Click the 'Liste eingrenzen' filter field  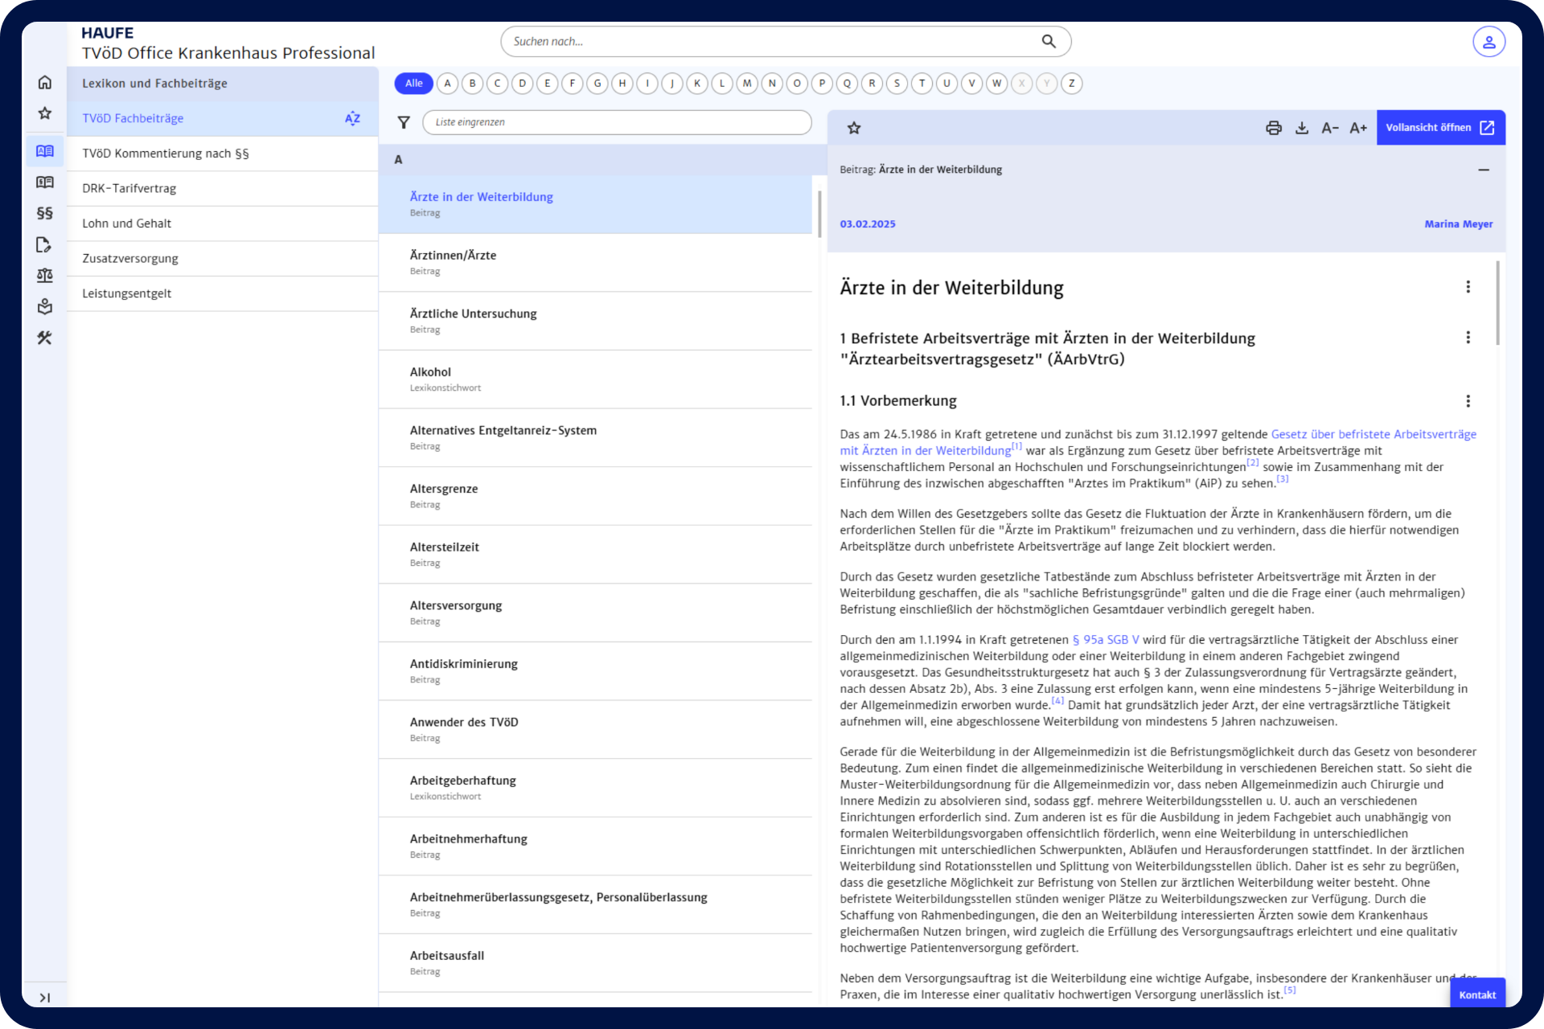pyautogui.click(x=616, y=122)
